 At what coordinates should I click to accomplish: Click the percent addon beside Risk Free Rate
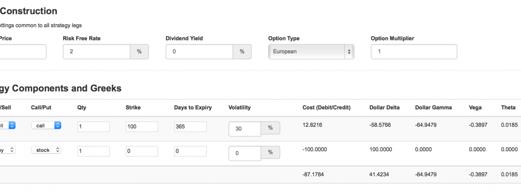(139, 52)
